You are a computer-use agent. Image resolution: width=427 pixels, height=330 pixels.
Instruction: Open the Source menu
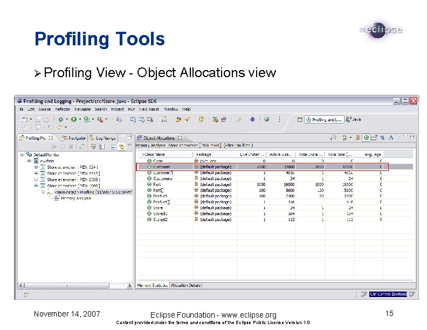click(x=44, y=109)
